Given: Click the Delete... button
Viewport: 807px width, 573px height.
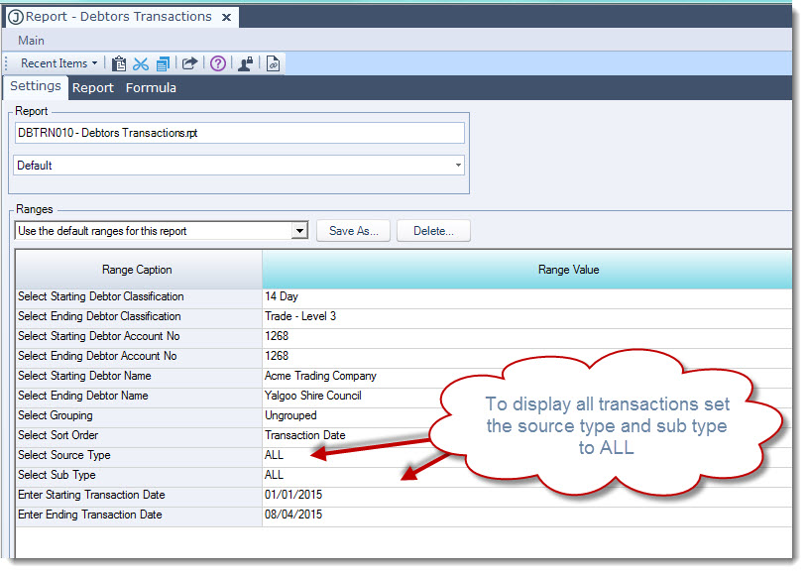Looking at the screenshot, I should coord(433,231).
